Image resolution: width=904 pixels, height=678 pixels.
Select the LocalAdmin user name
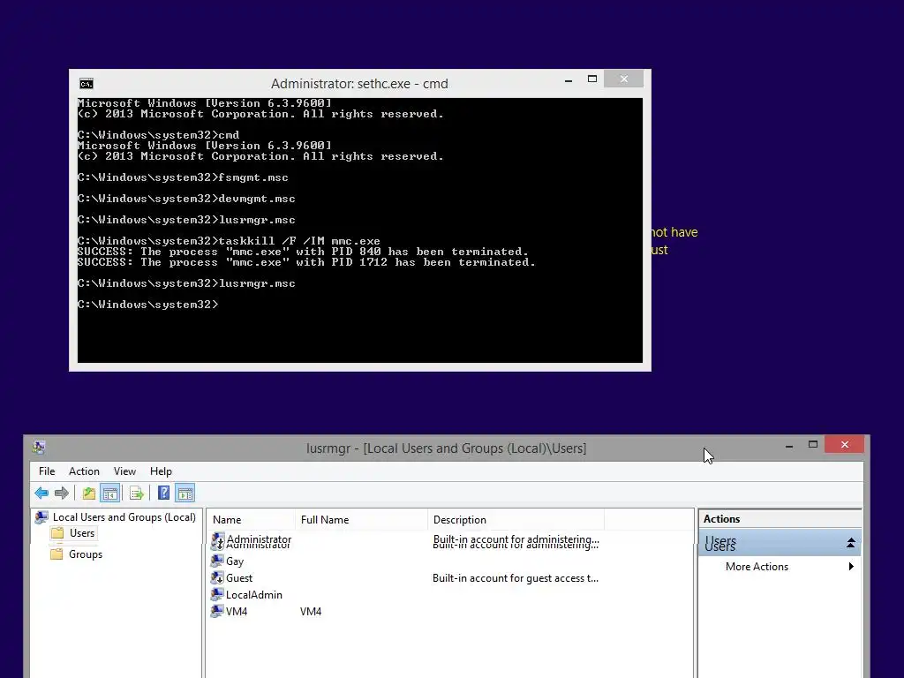(253, 594)
